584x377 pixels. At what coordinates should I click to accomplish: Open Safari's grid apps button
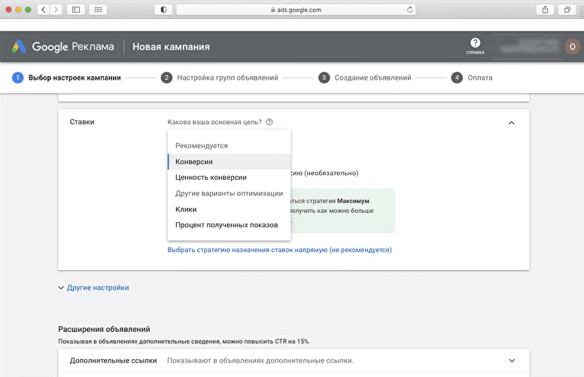pos(98,10)
